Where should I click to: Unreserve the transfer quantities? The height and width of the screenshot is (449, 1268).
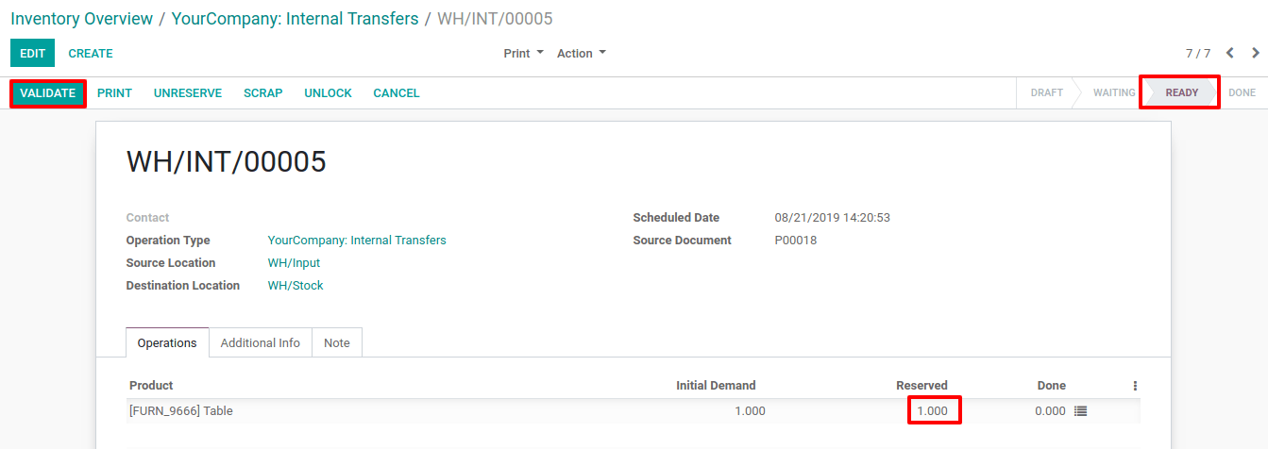click(x=188, y=93)
